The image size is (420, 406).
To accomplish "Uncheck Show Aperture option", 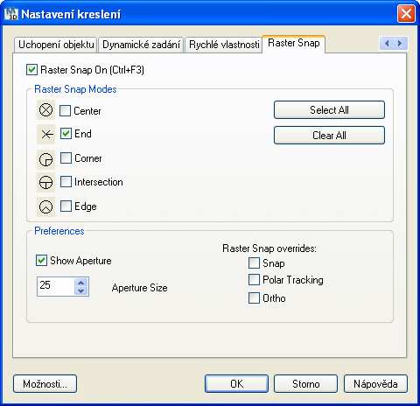I will point(41,260).
